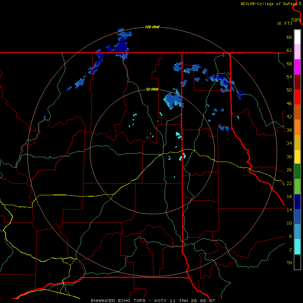Select the dark green legend swatch

[x=297, y=171]
